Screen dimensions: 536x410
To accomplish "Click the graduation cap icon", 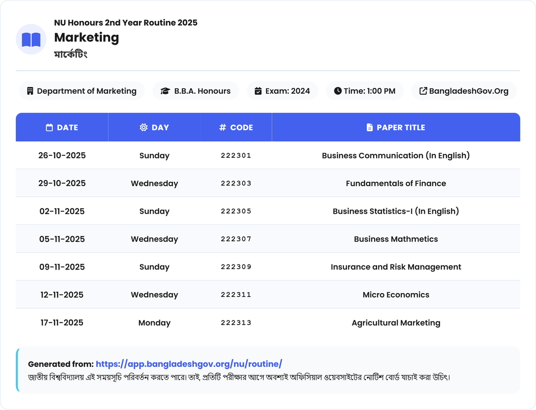I will [x=165, y=91].
